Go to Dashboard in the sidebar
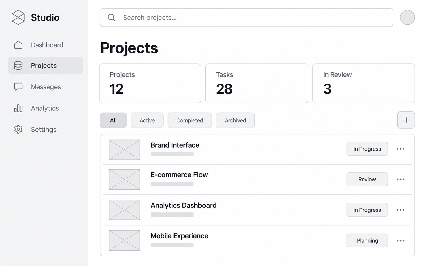The height and width of the screenshot is (266, 425). click(47, 45)
